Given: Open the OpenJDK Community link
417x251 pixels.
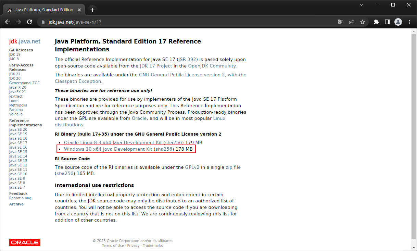Looking at the screenshot, I should [212, 66].
